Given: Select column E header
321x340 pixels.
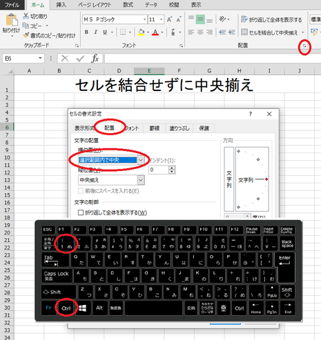Looking at the screenshot, I should coord(149,71).
